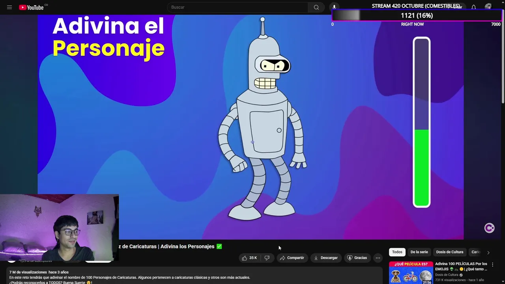
Task: Select the partially visible Caric chip
Action: (x=476, y=252)
